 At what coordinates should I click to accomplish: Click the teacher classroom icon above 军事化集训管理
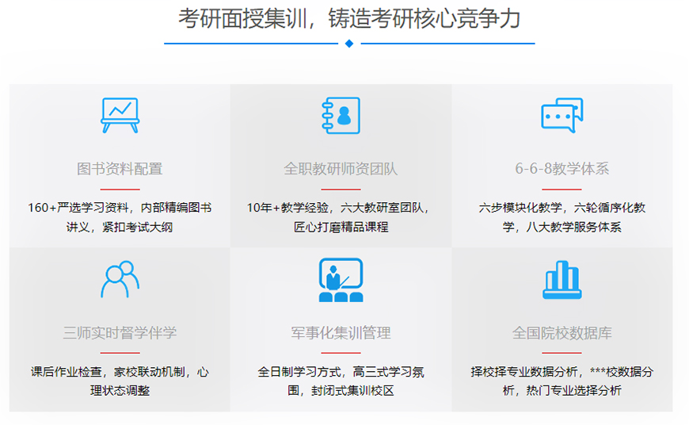tap(341, 280)
